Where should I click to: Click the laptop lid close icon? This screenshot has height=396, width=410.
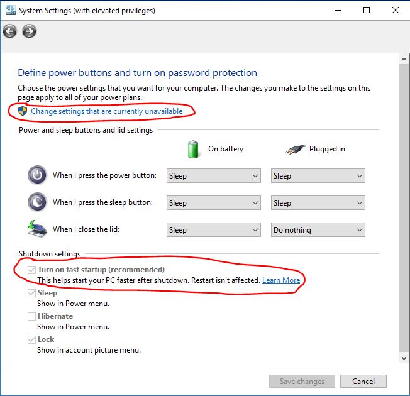click(37, 229)
